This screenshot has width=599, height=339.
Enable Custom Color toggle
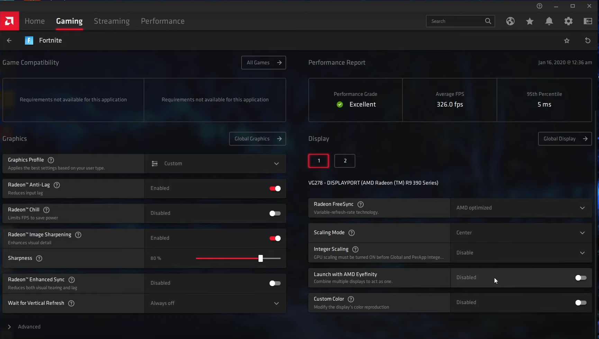point(581,303)
